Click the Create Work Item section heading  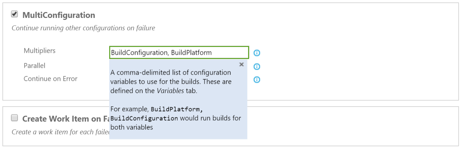pyautogui.click(x=66, y=119)
